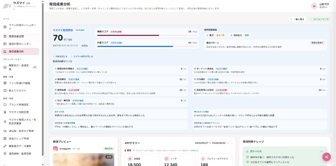
Task: Select 発信成果分析 in the sidebar
Action: 20,51
